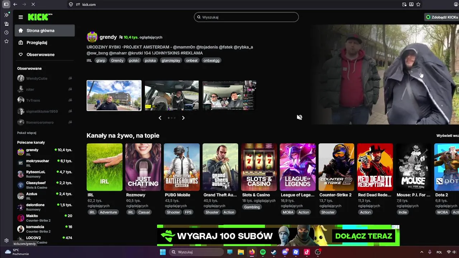Open PUBG Mobile category card
This screenshot has width=459, height=258.
[x=182, y=167]
